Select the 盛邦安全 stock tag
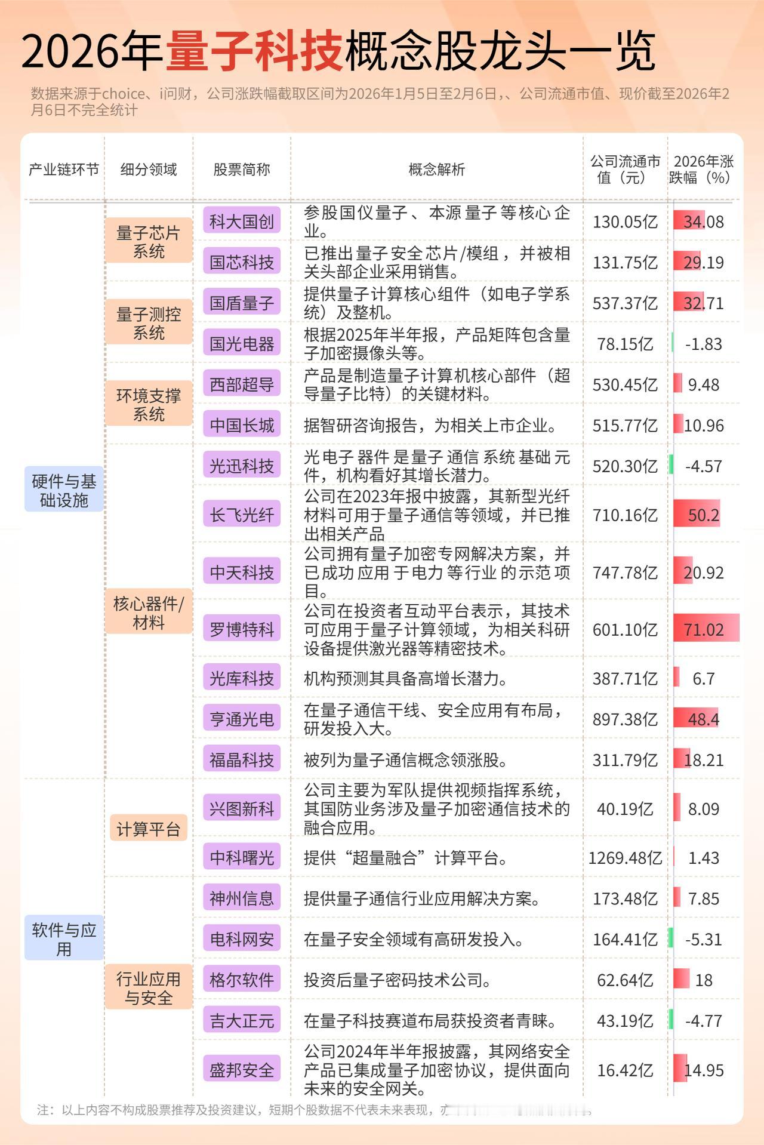This screenshot has height=1145, width=764. (241, 1069)
